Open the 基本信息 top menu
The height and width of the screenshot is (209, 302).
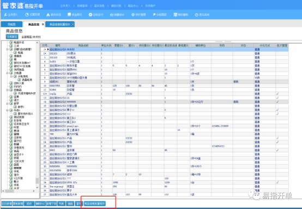(99, 6)
